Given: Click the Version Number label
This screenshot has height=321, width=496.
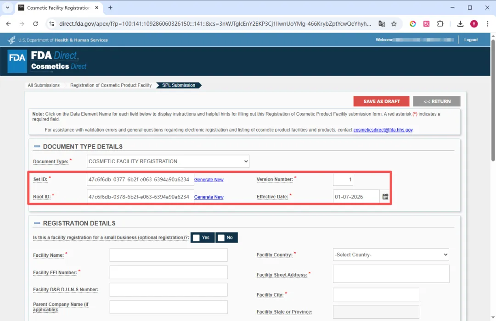Looking at the screenshot, I should [275, 179].
